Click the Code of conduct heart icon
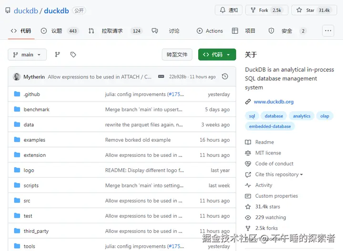The width and height of the screenshot is (343, 251). click(248, 164)
